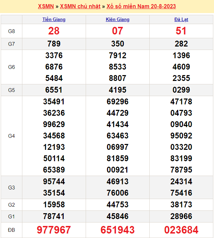
Task: Click the G7 row label
Action: coord(12,44)
